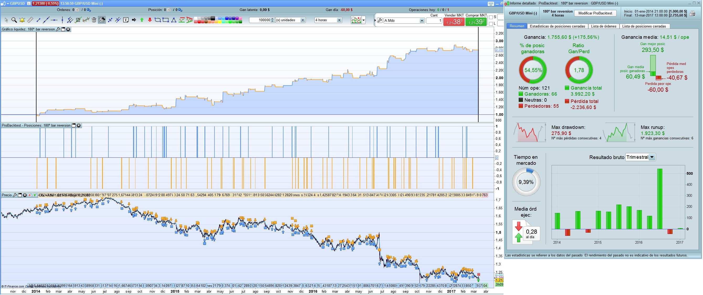Click the trash can delete objects icon
This screenshot has height=295, width=703.
coord(94,20)
